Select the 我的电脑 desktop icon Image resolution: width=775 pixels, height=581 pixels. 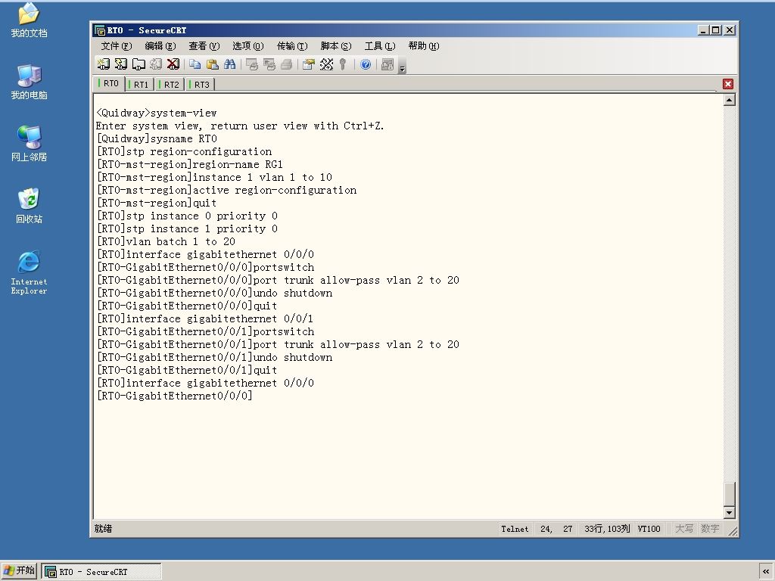30,82
